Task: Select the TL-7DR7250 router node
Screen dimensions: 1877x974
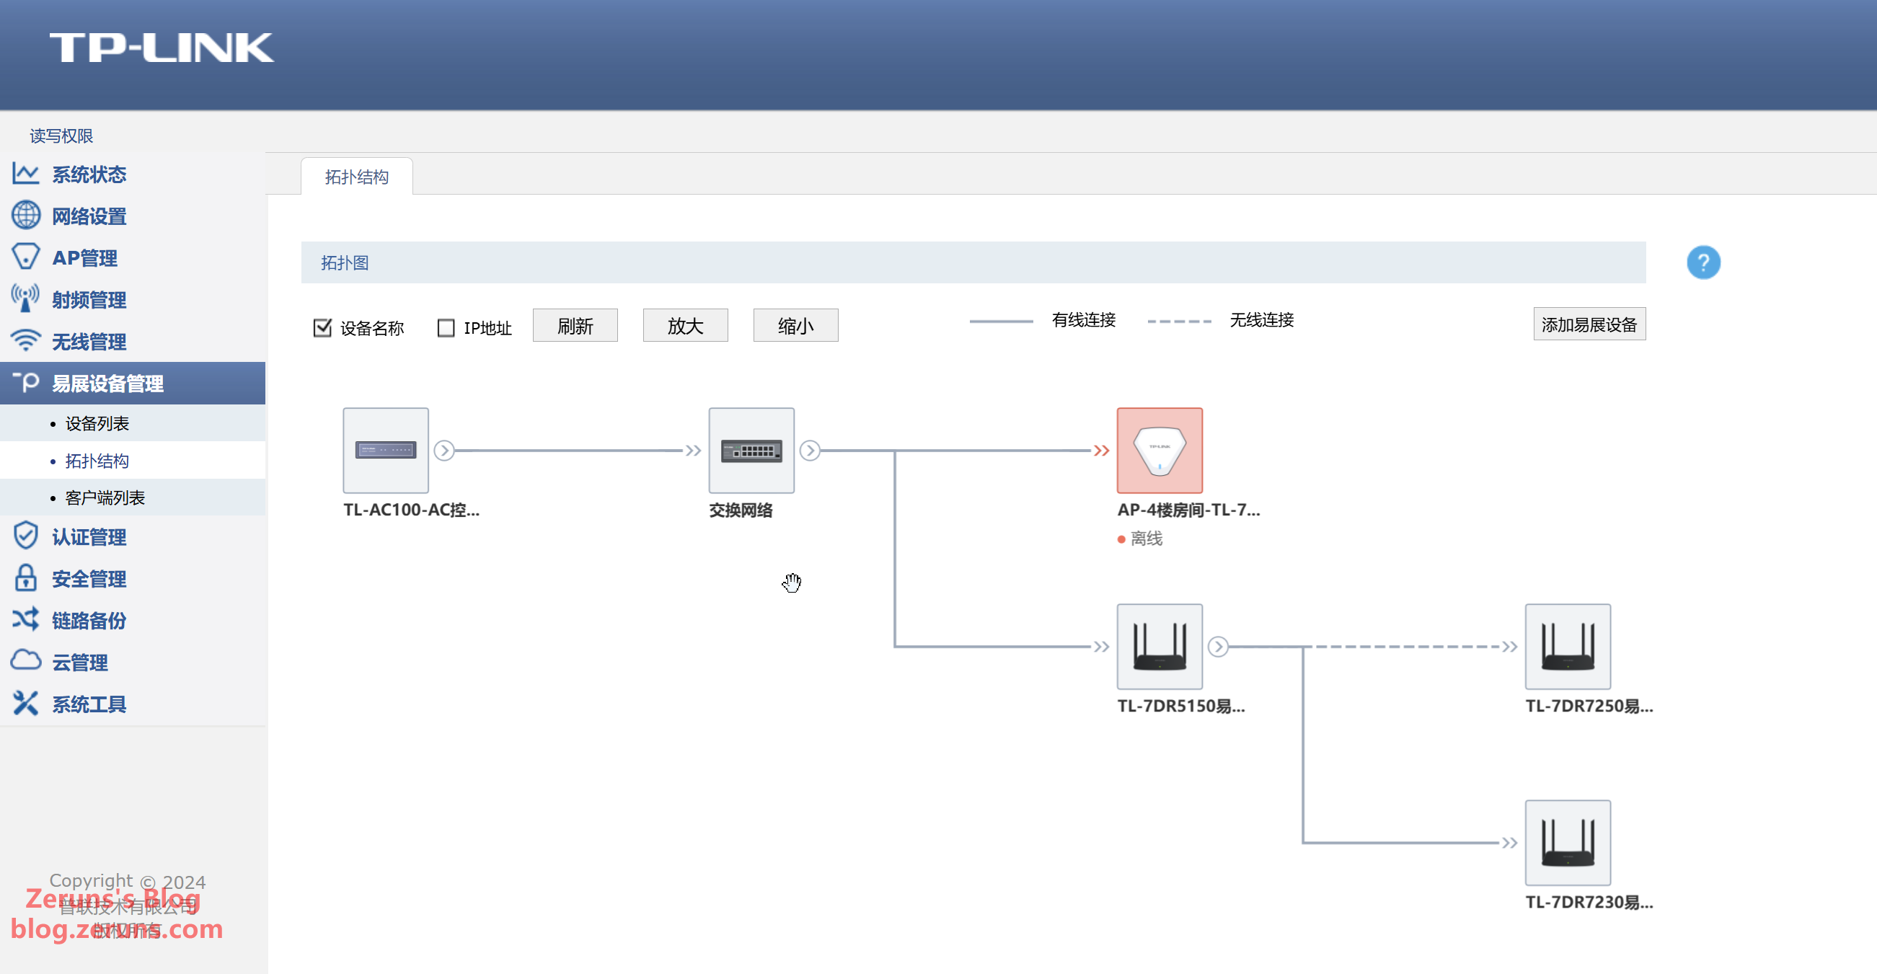Action: click(1568, 646)
